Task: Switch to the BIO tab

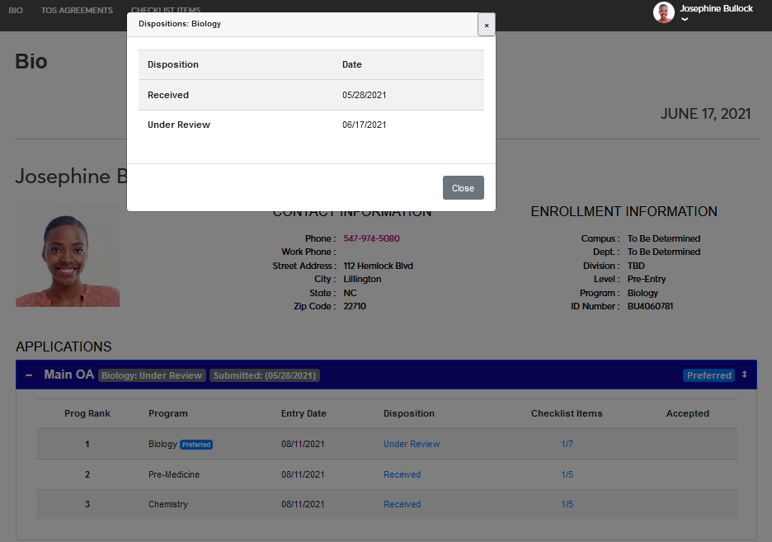Action: tap(16, 11)
